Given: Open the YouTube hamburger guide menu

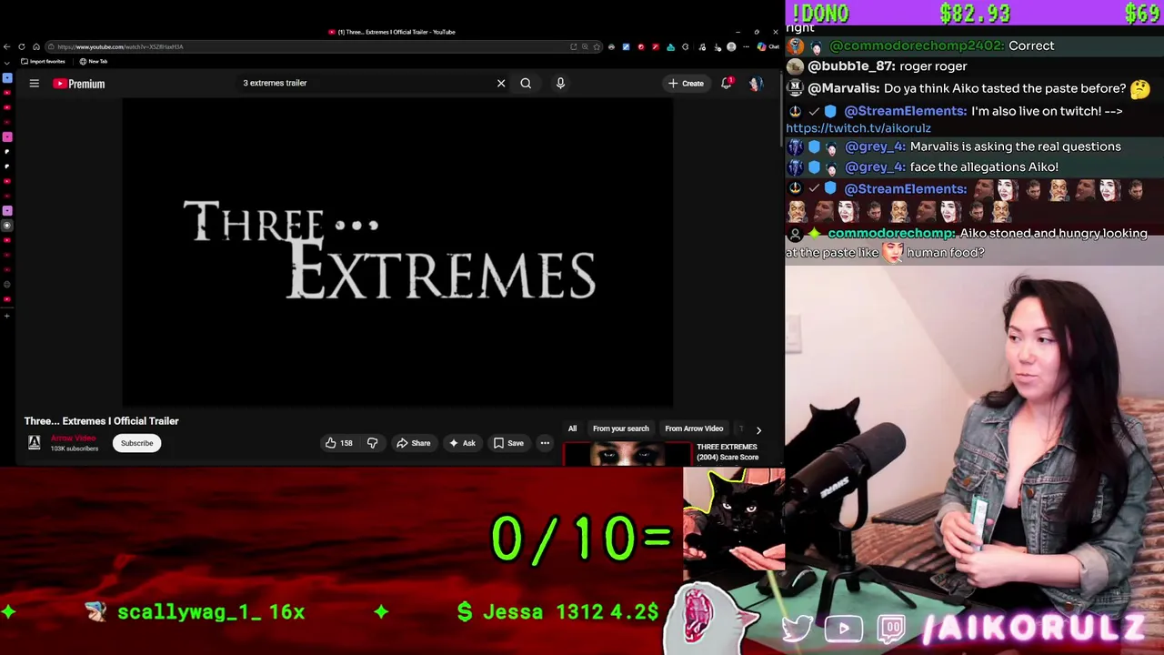Looking at the screenshot, I should (35, 84).
